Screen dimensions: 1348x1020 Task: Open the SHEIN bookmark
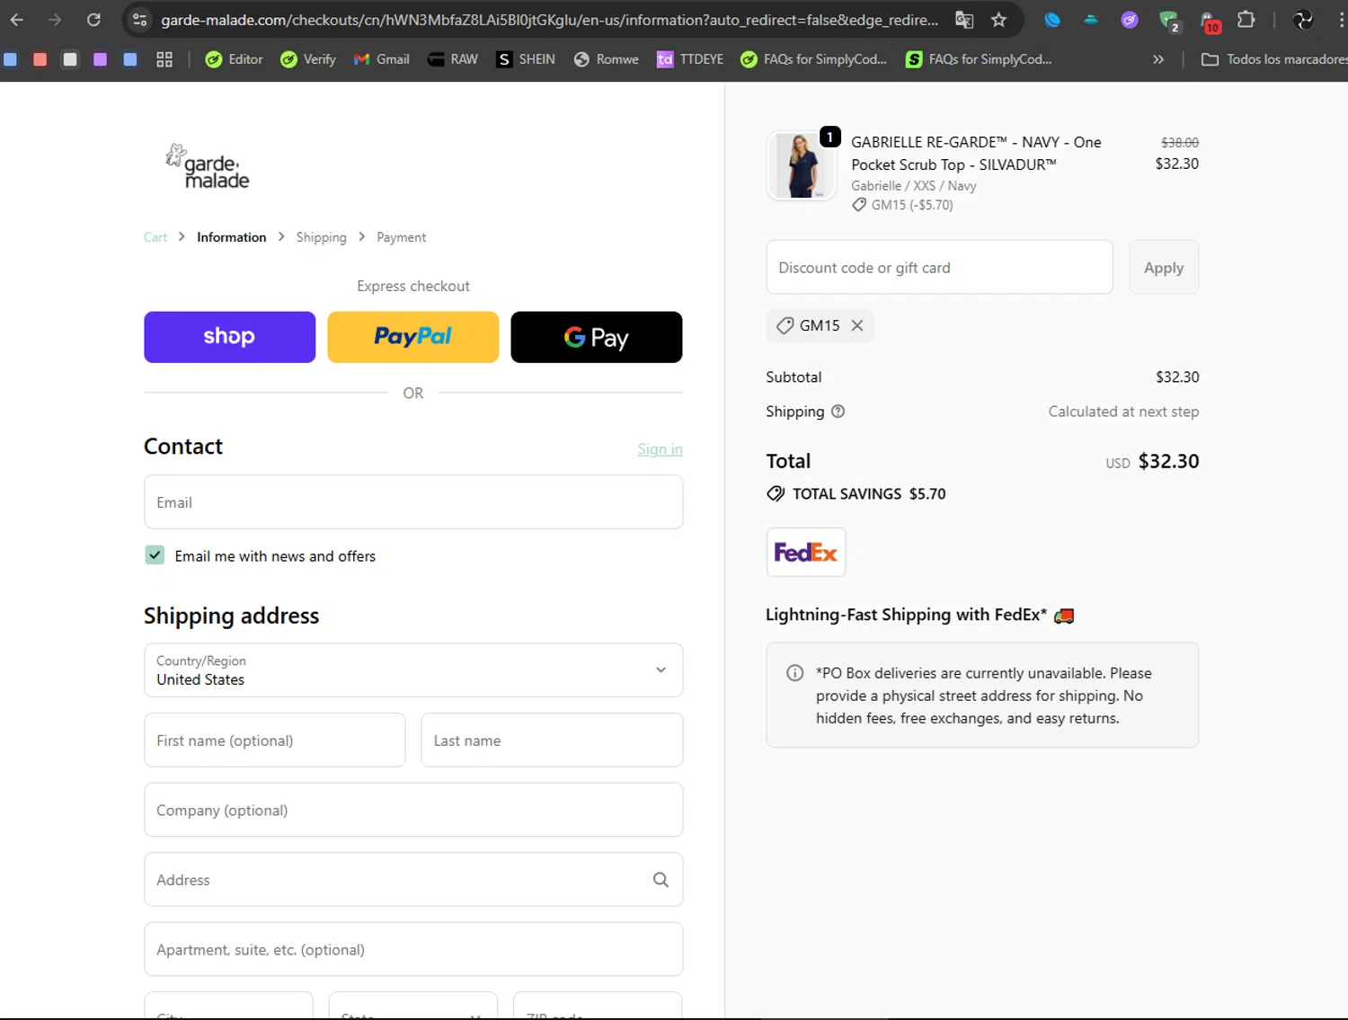[x=527, y=59]
